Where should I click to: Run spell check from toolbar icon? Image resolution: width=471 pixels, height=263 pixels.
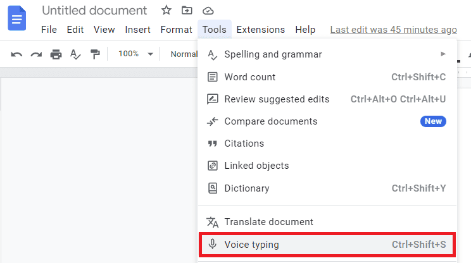(x=75, y=54)
